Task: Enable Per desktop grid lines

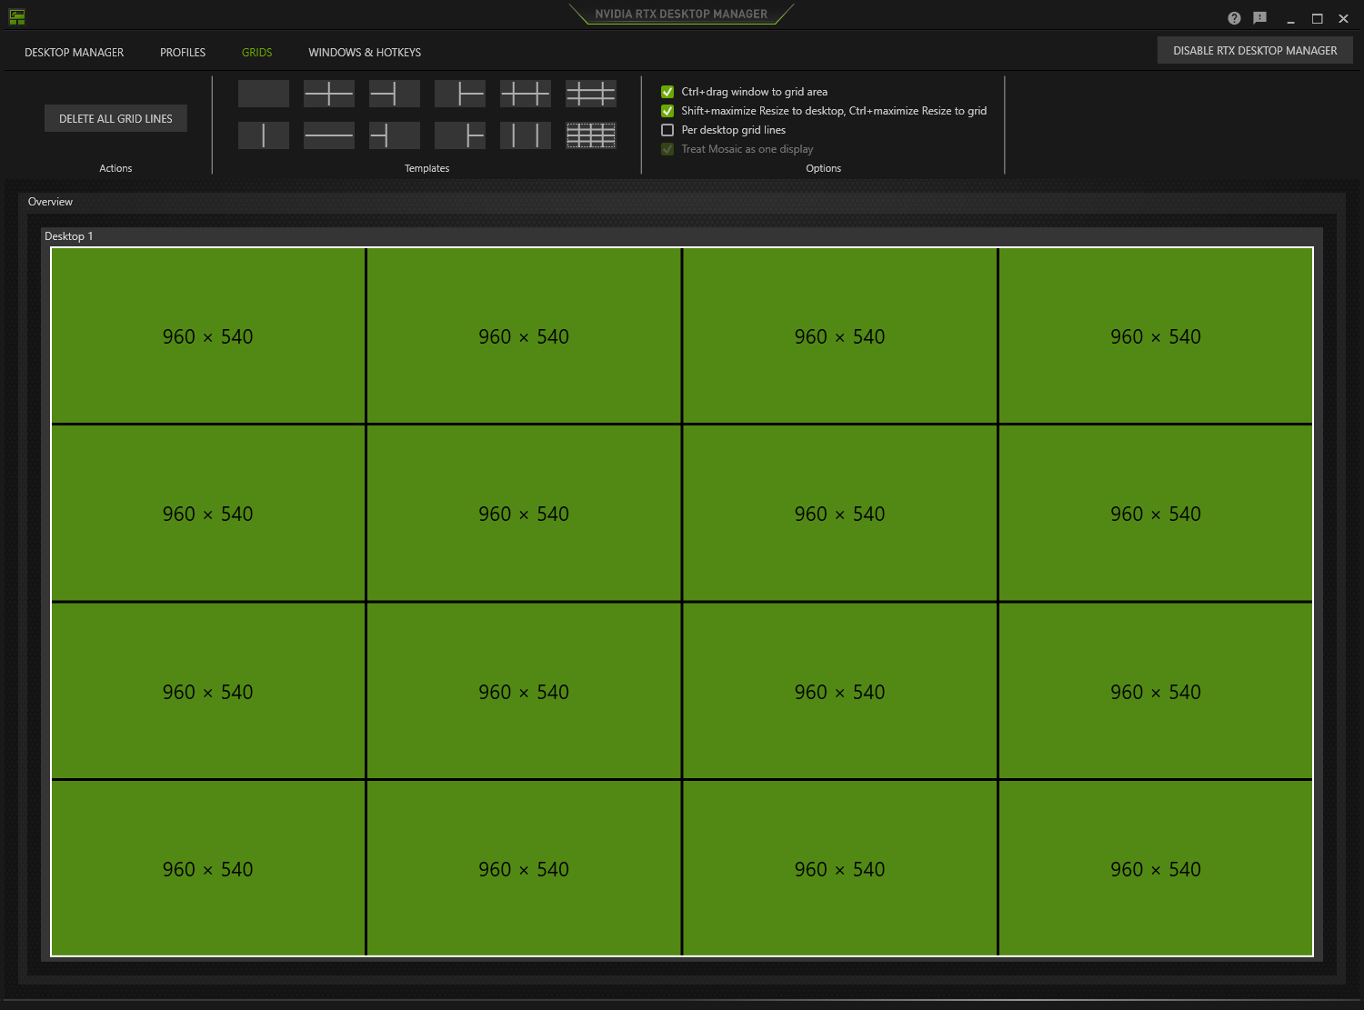Action: 667,130
